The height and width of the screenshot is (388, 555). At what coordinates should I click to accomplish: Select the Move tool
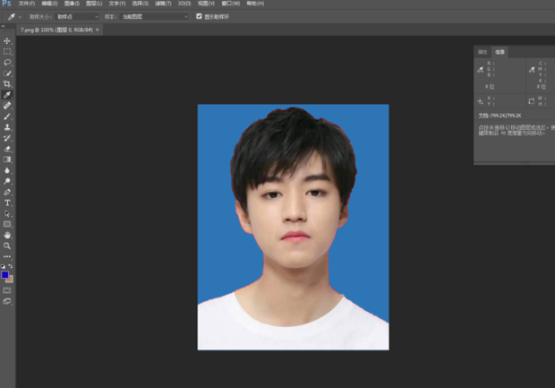[x=7, y=41]
